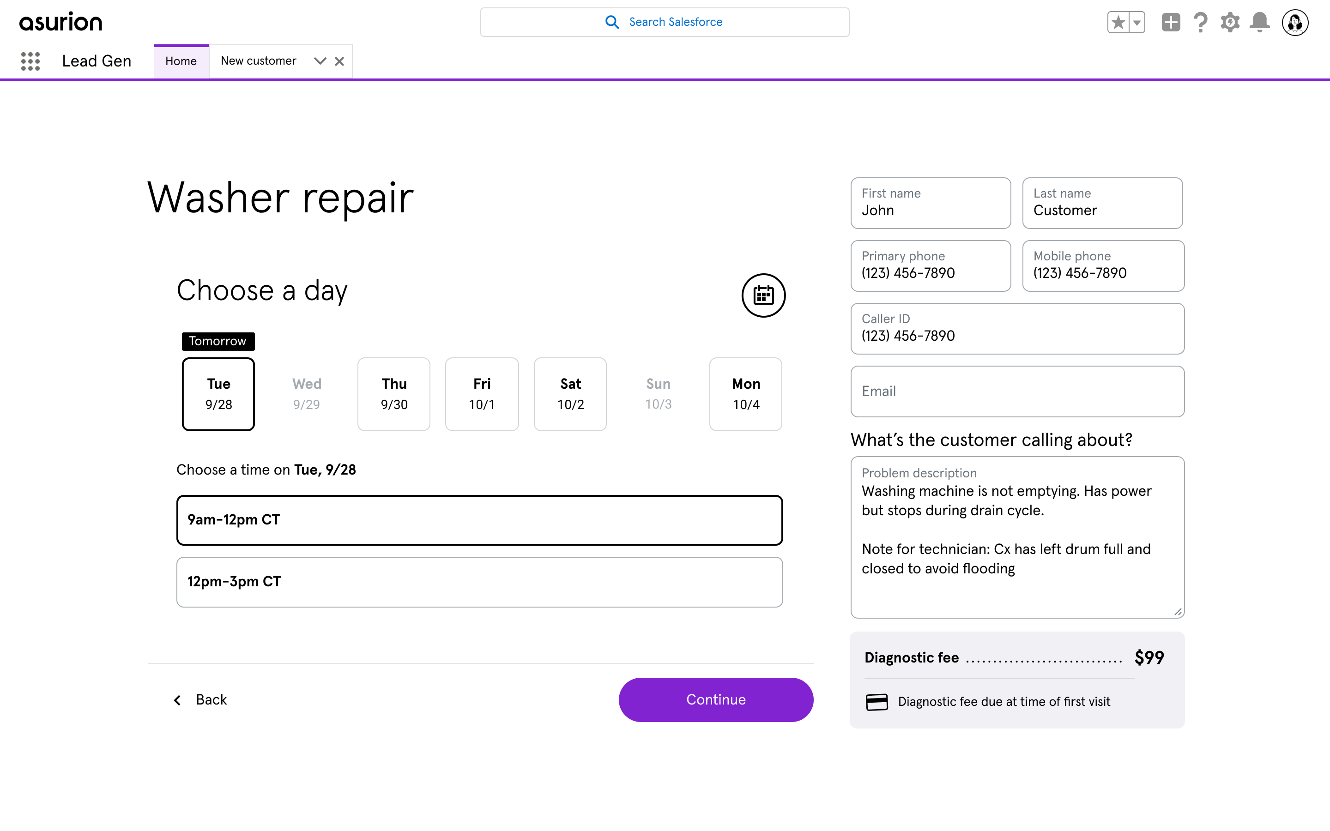Open the user profile avatar
1330x831 pixels.
tap(1295, 23)
